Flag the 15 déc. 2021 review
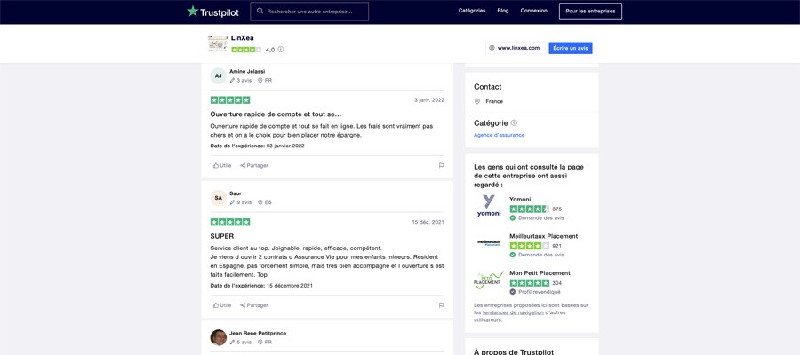Screen dimensions: 800x355 (441, 305)
